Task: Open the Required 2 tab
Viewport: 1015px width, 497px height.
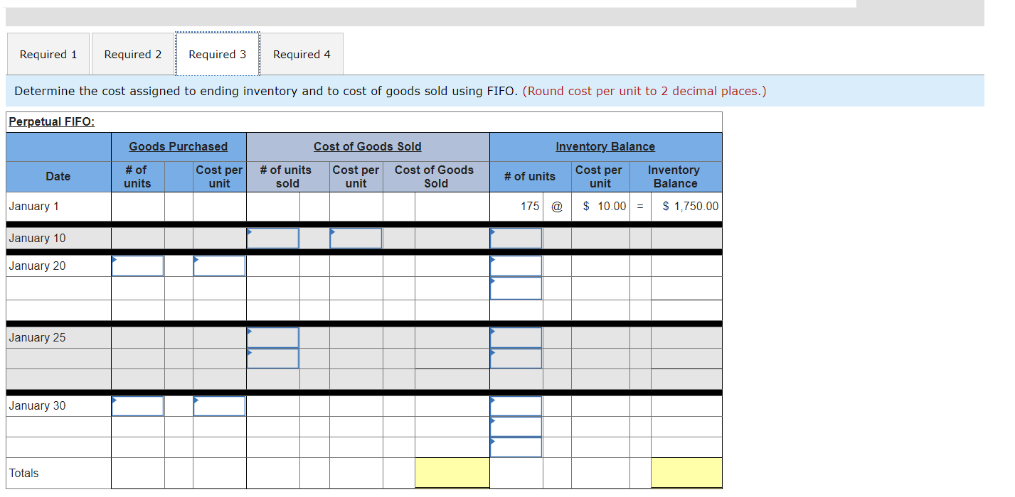Action: point(132,53)
